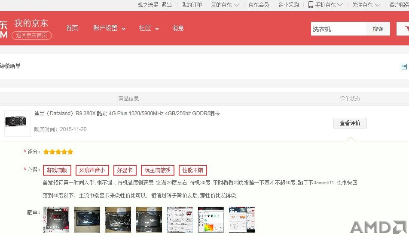Click the 评价状态 column header
Screen dimensions: 409x236
(350, 99)
